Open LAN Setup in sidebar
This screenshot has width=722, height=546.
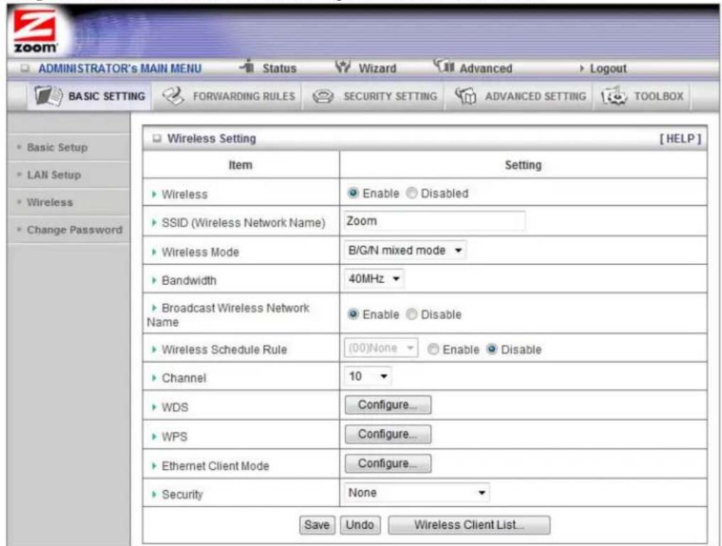click(54, 175)
